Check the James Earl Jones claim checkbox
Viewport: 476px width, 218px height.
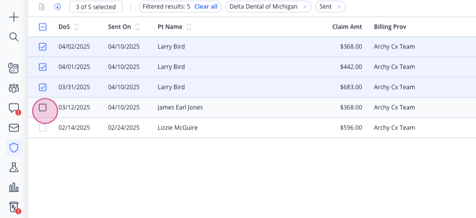[x=43, y=107]
